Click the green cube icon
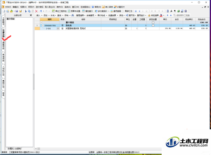The width and height of the screenshot is (211, 155). click(179, 11)
